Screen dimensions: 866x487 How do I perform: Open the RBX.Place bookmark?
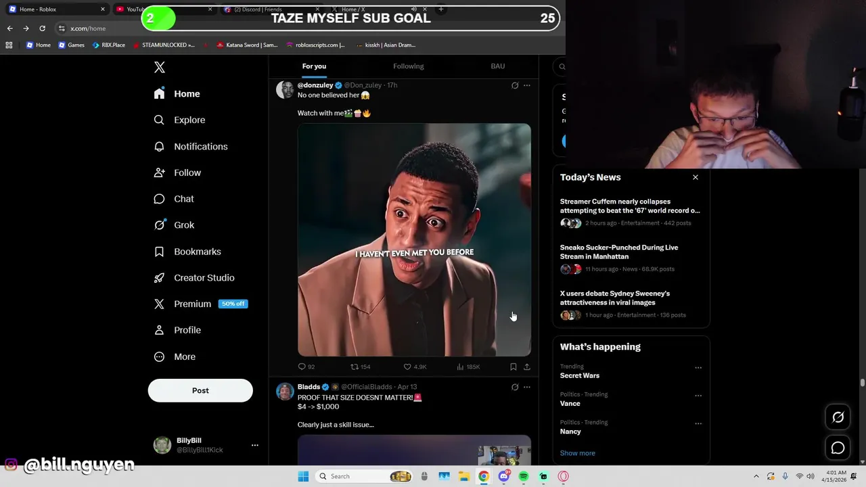109,45
